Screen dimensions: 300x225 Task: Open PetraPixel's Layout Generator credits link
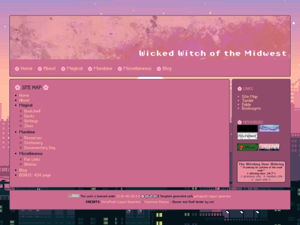[x=121, y=202]
